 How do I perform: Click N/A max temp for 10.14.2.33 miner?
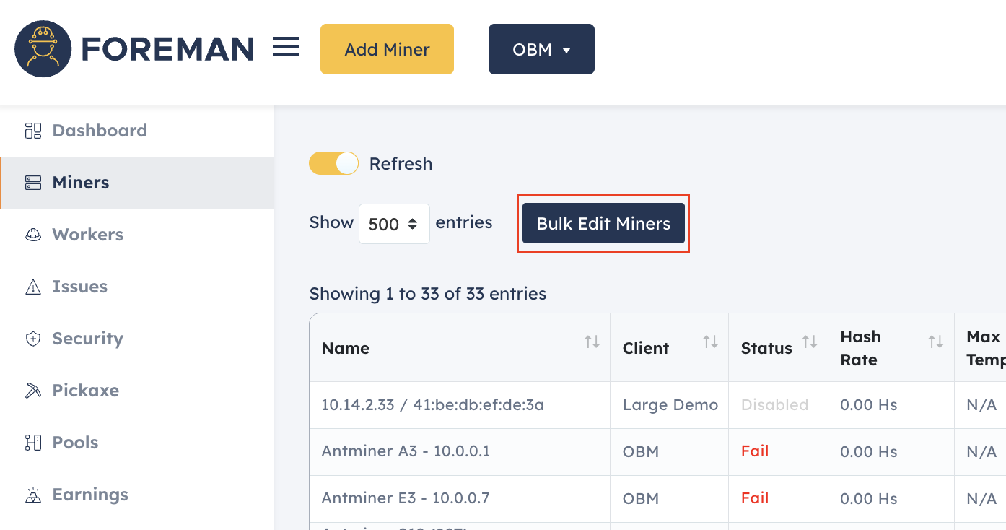981,405
